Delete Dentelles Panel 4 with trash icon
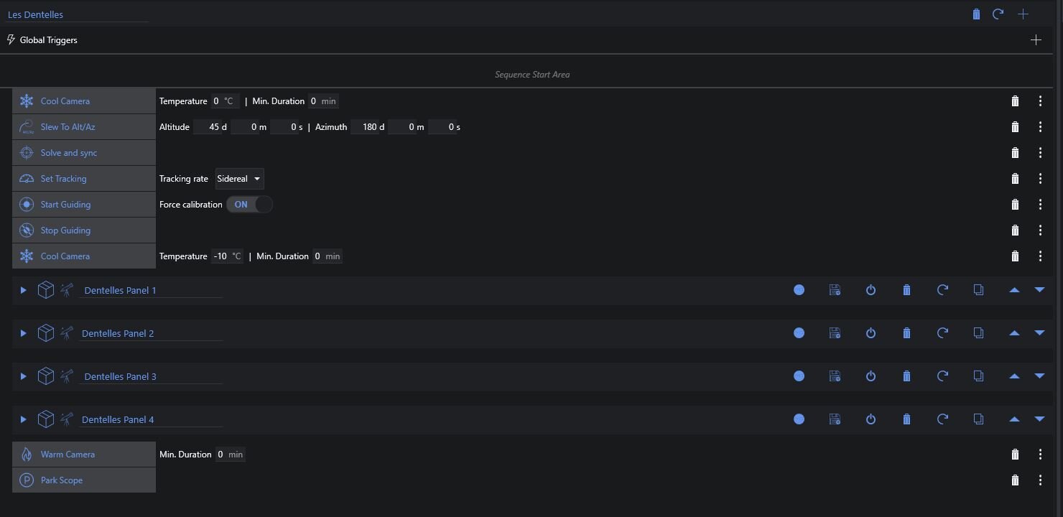 [x=906, y=419]
